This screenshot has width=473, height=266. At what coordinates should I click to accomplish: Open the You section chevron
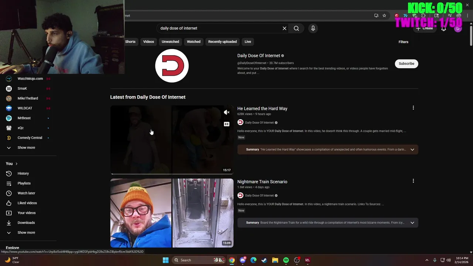[16, 164]
